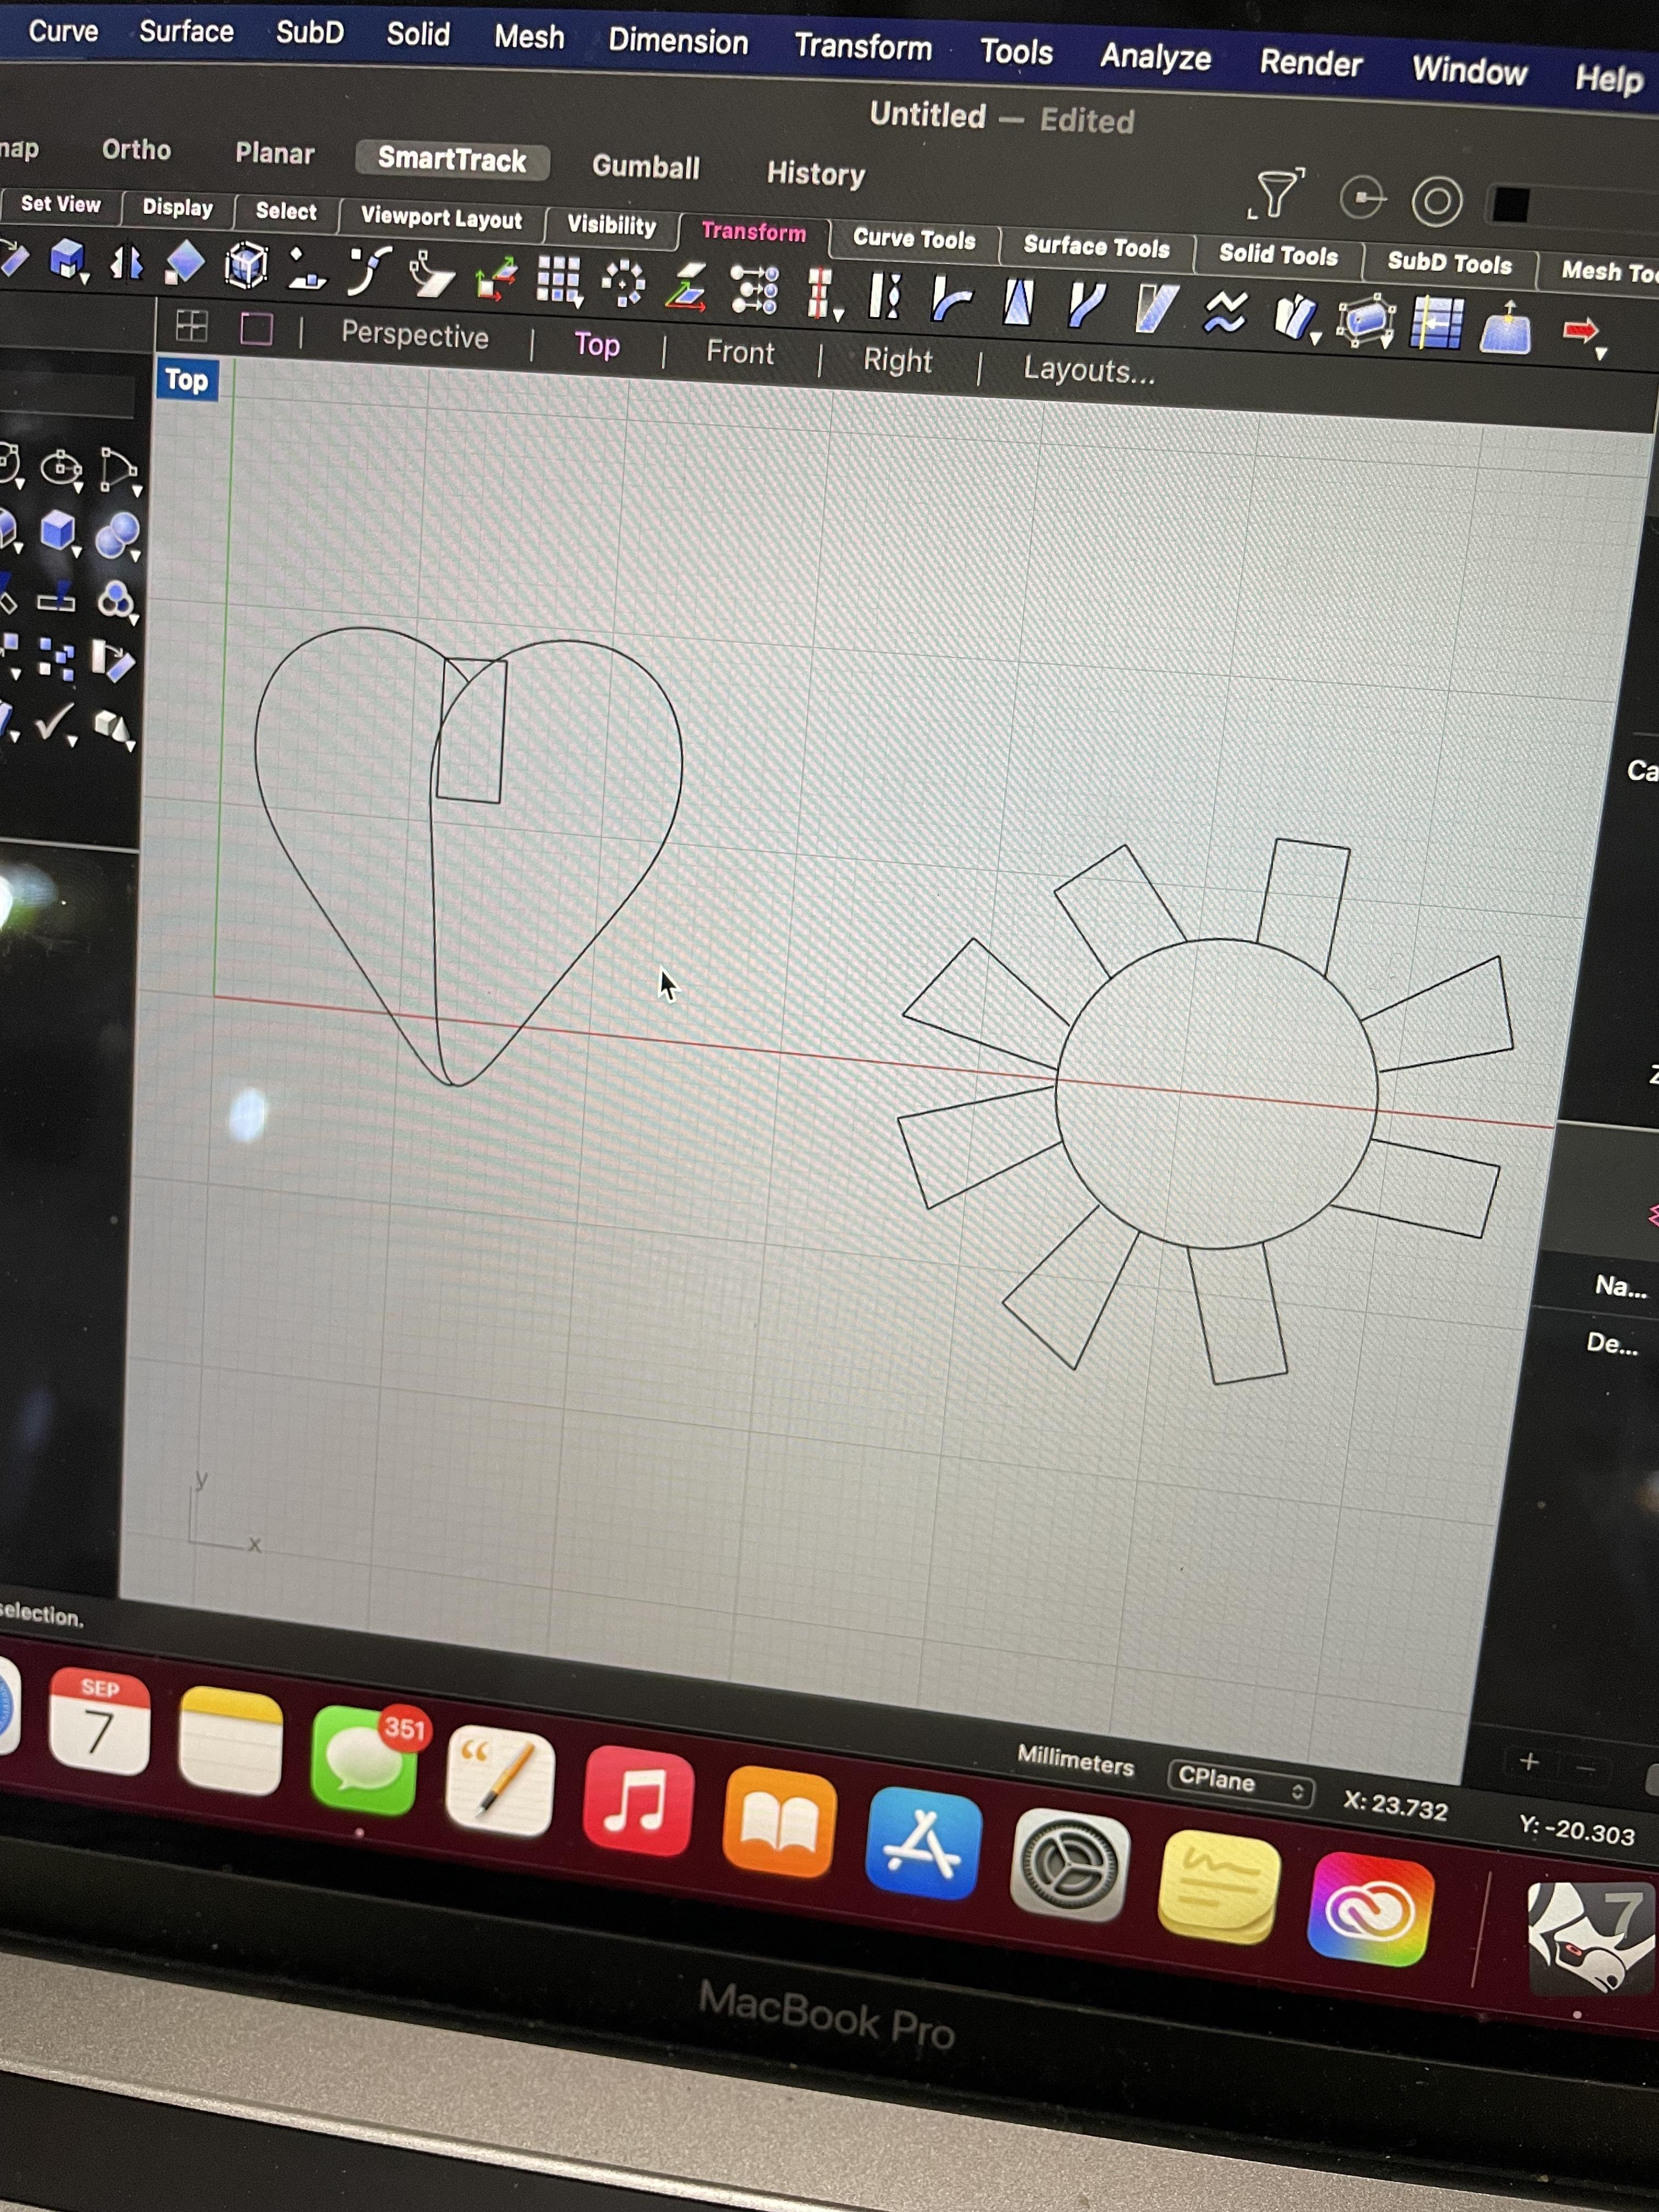Click the four-viewport layout icon
The image size is (1659, 2212).
tap(191, 325)
